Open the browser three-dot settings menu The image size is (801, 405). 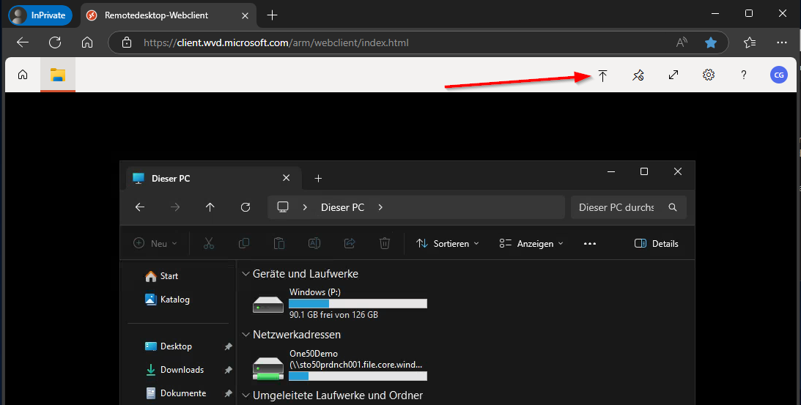[x=782, y=43]
